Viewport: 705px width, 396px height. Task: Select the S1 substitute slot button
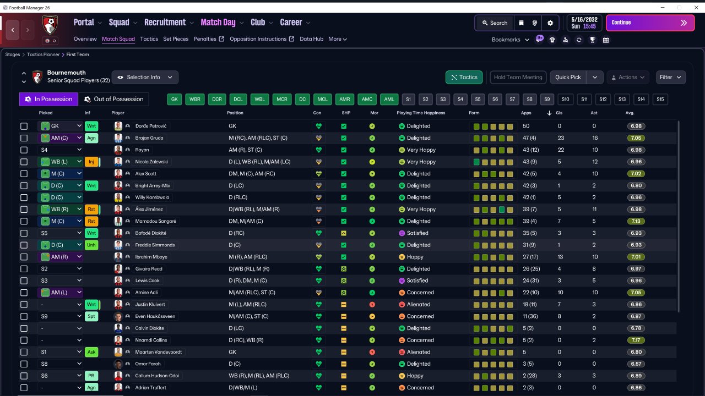408,100
